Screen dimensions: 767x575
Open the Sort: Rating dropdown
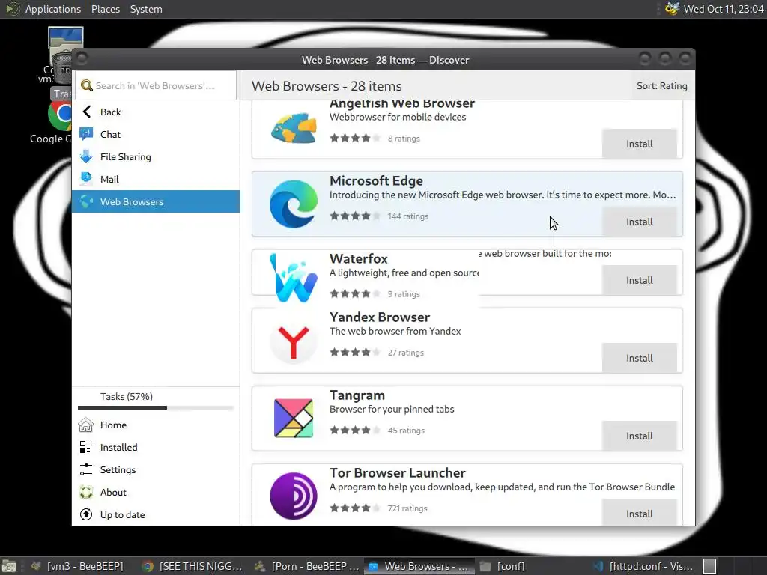(x=661, y=85)
